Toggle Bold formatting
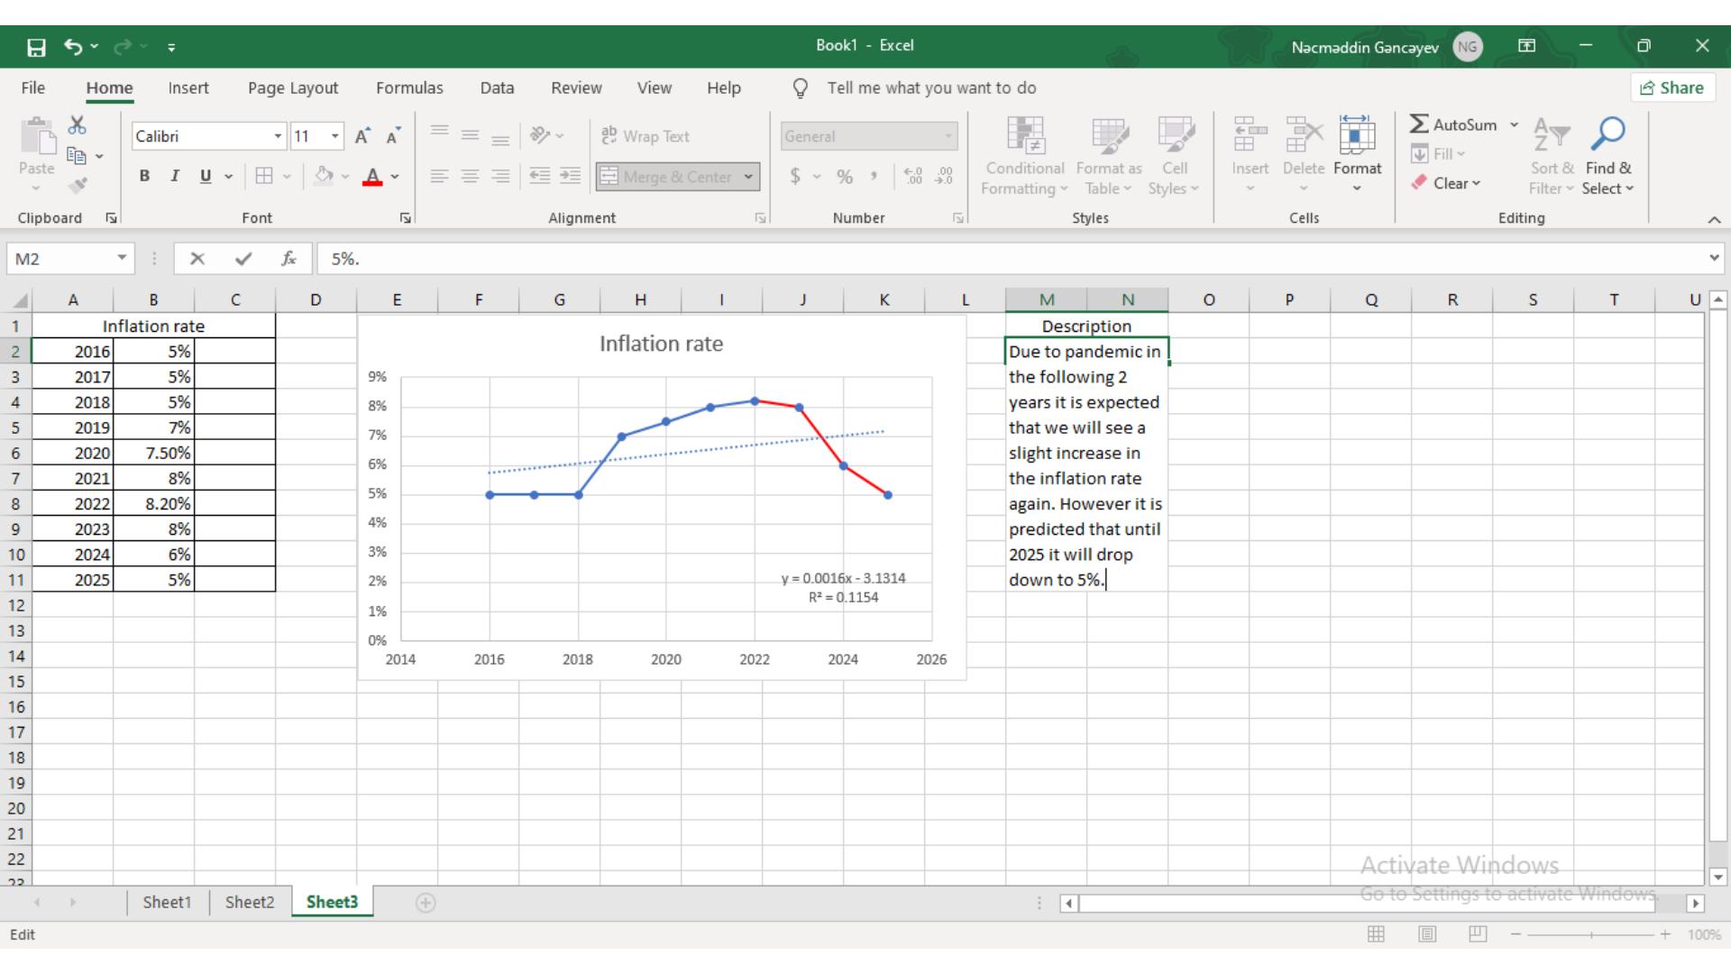Viewport: 1731px width, 974px height. pos(144,176)
